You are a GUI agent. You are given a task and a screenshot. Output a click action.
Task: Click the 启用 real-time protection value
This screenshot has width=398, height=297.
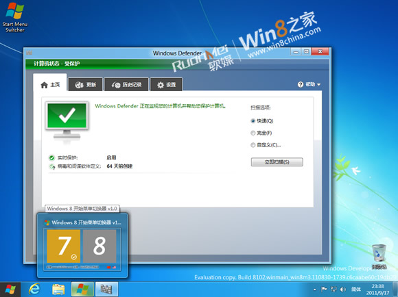pos(111,158)
